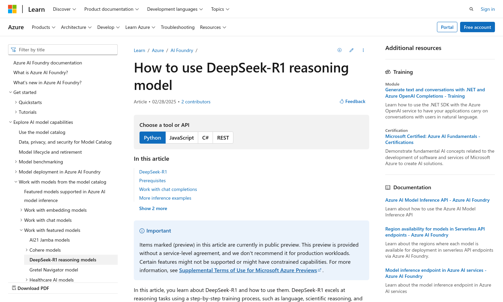Click the Feedback thumbs-up icon
This screenshot has height=302, width=503.
[x=342, y=101]
